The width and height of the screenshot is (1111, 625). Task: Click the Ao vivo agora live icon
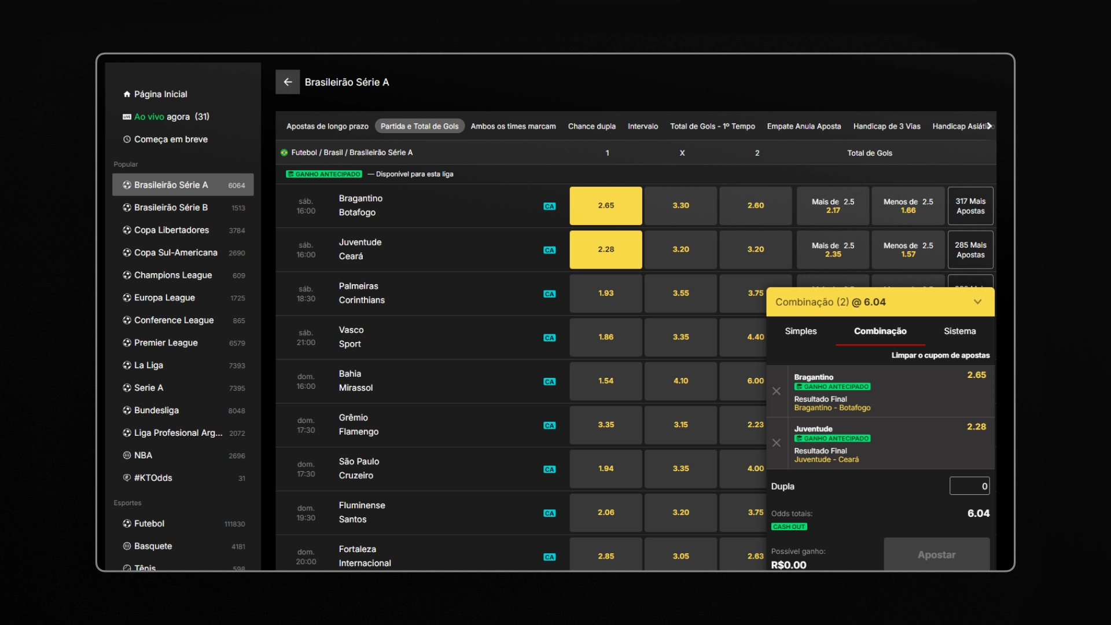(x=127, y=117)
